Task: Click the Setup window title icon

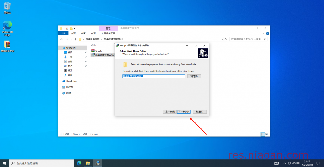Action: point(117,45)
